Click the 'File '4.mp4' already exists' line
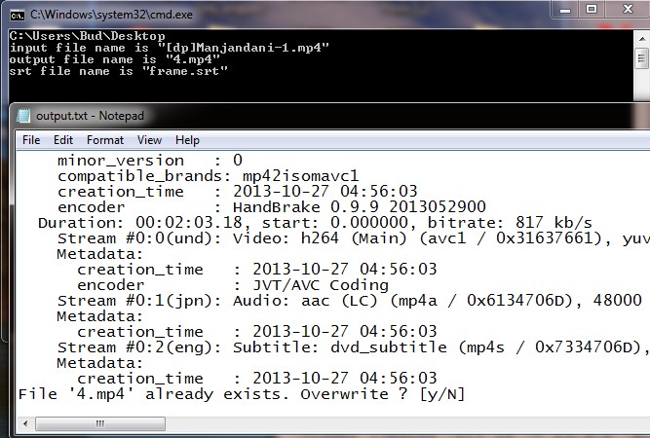 point(242,393)
